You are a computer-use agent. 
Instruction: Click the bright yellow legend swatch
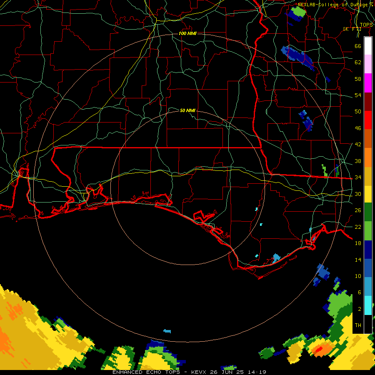point(368,194)
